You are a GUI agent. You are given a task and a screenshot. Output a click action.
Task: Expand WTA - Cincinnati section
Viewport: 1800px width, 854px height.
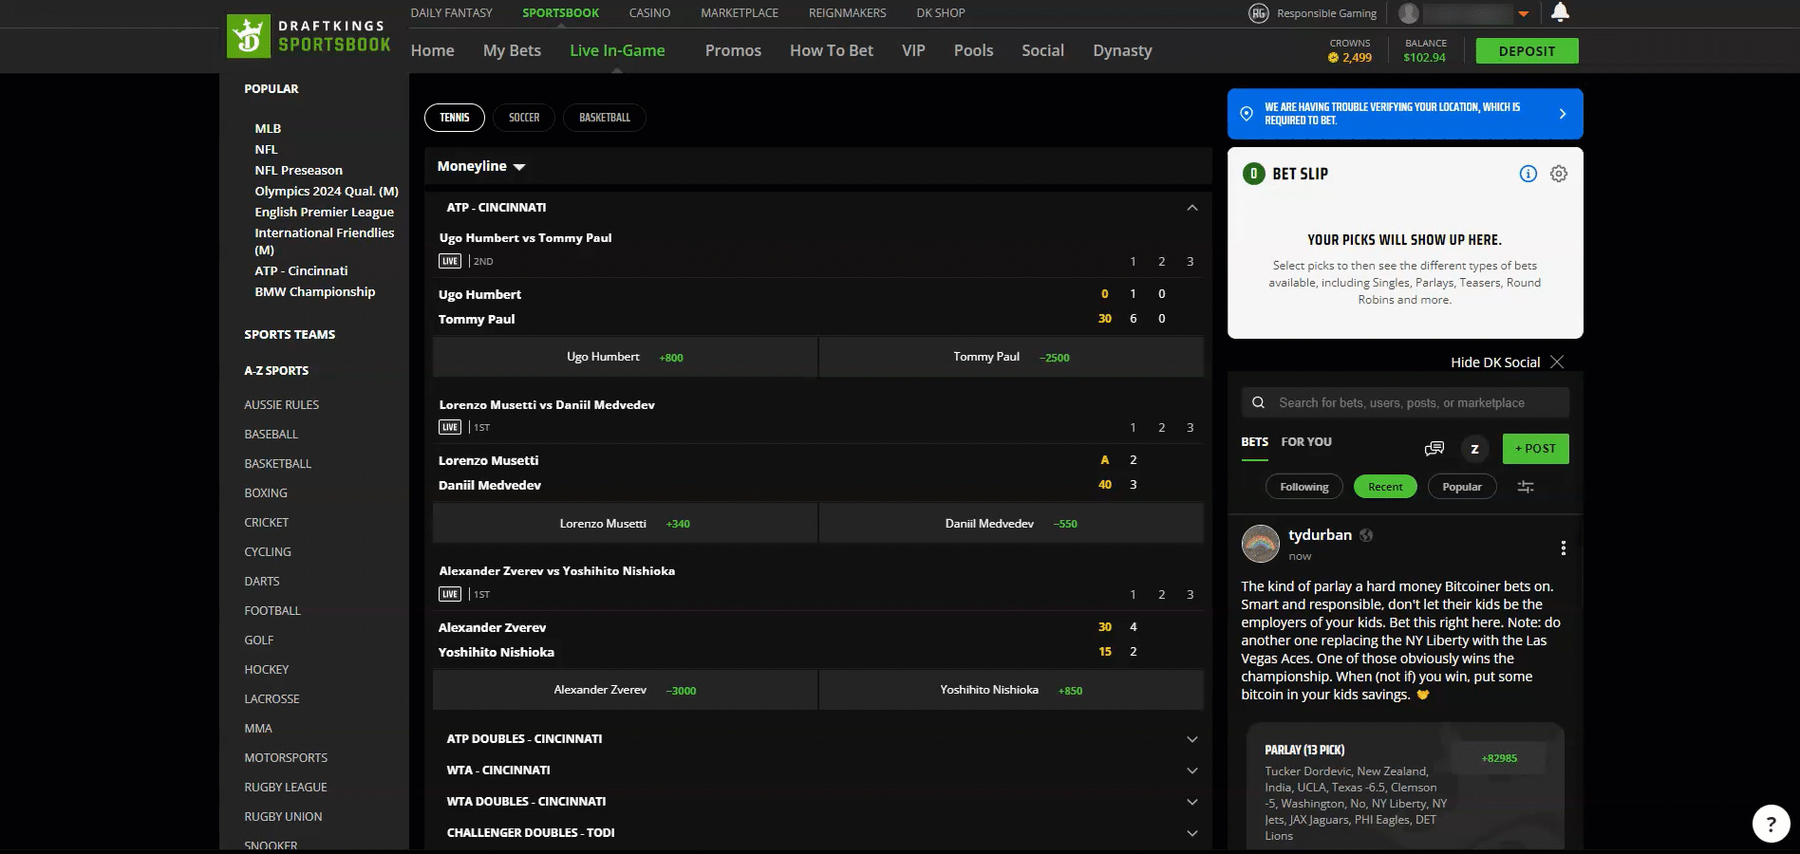[x=1192, y=770]
